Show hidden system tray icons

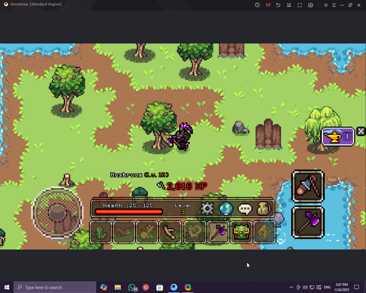[291, 287]
